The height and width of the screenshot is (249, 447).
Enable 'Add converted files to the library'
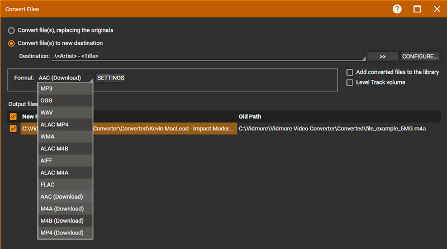point(350,72)
